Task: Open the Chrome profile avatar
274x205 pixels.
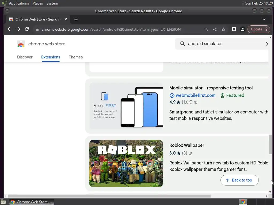Action: coord(242,29)
